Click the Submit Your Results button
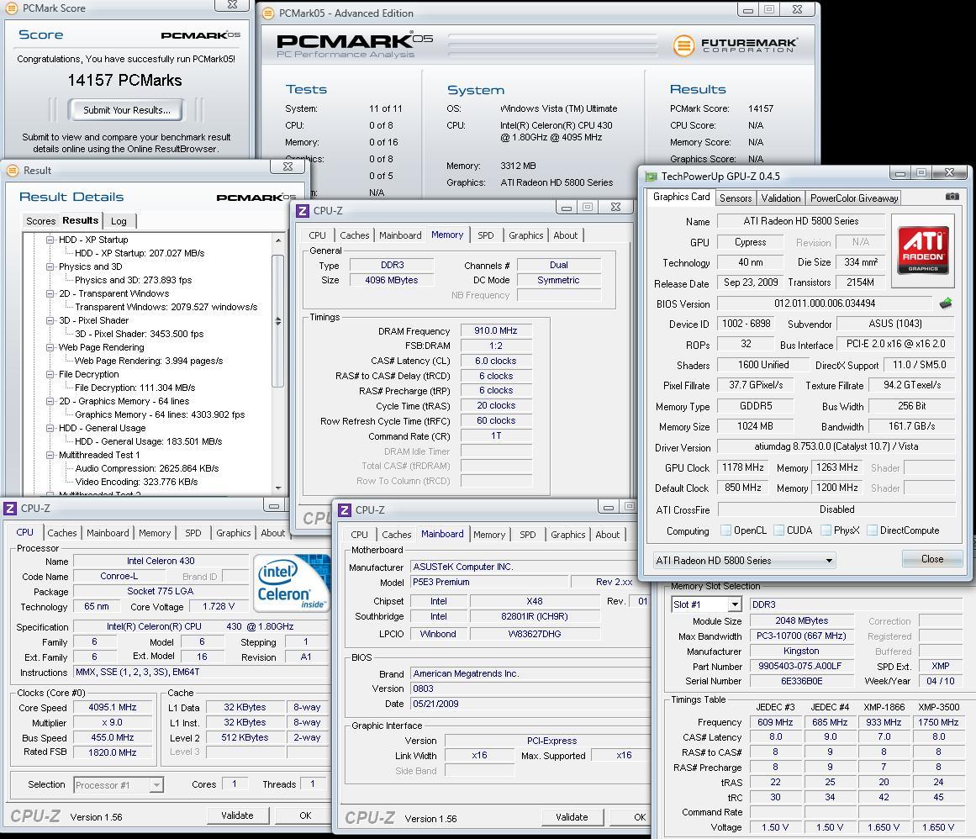 click(126, 110)
